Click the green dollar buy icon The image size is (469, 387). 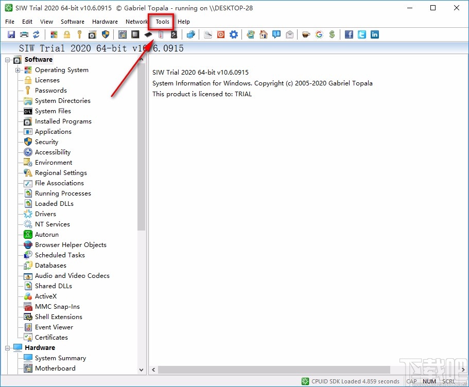click(332, 34)
